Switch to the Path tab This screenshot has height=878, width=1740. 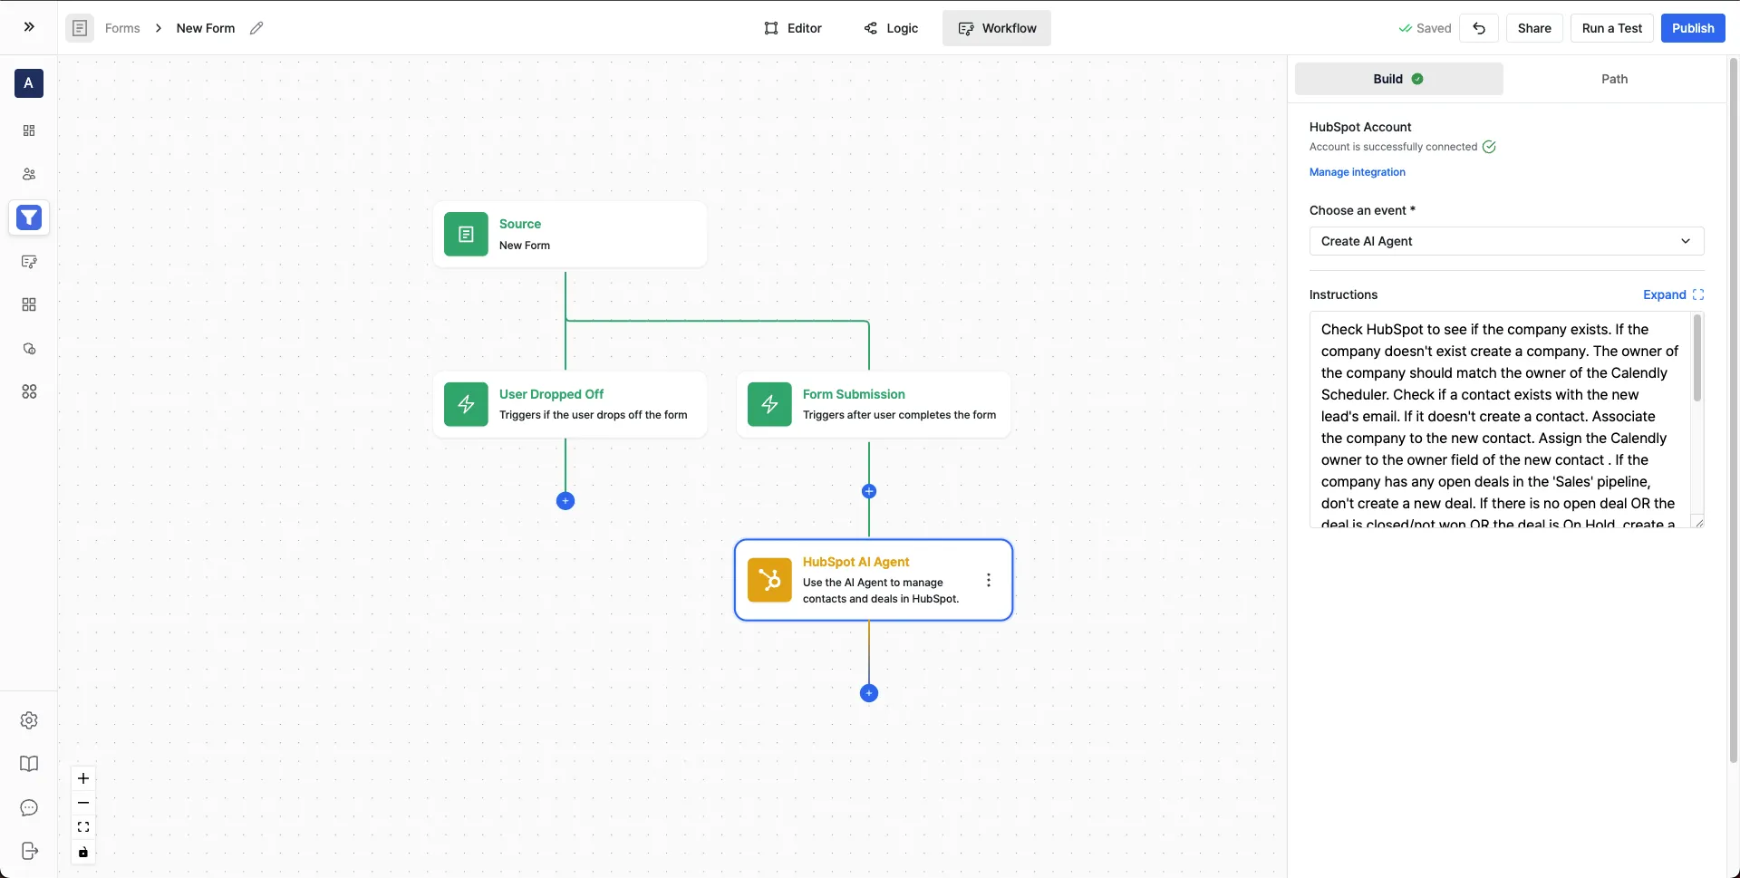tap(1614, 79)
